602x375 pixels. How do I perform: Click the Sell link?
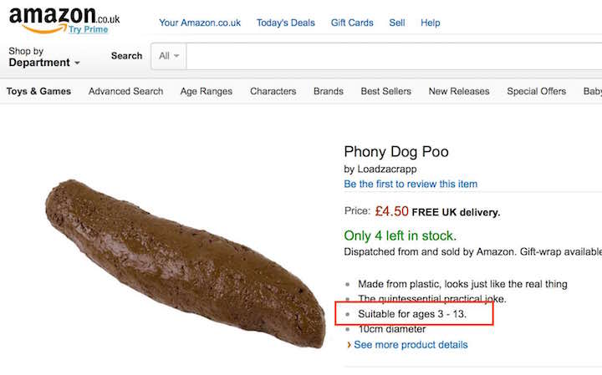point(397,23)
